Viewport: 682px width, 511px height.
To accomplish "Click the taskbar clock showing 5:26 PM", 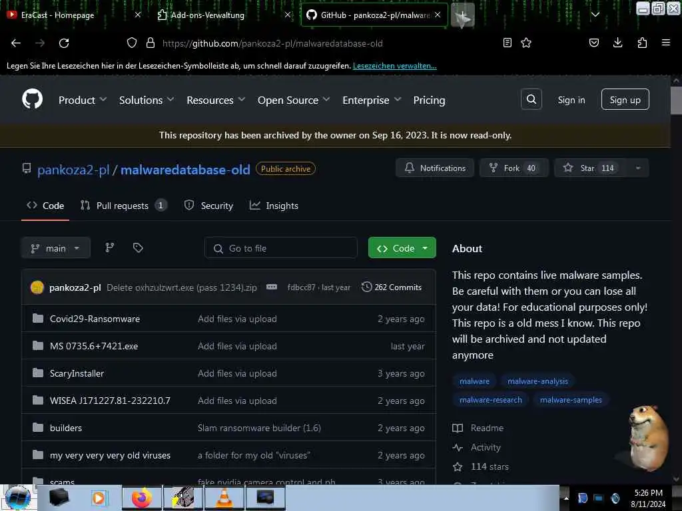I will coord(647,498).
